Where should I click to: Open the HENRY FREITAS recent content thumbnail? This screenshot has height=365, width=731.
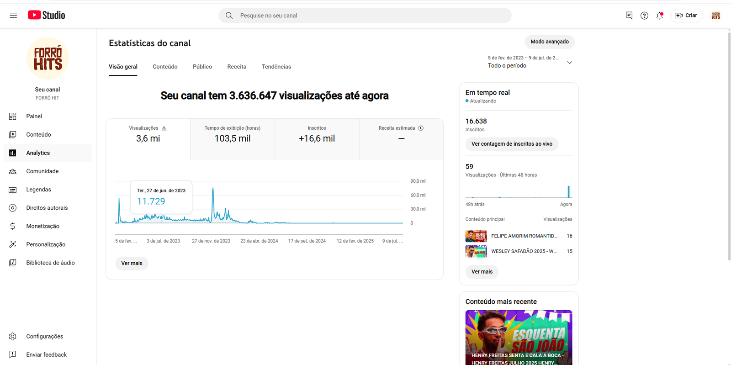tap(519, 338)
